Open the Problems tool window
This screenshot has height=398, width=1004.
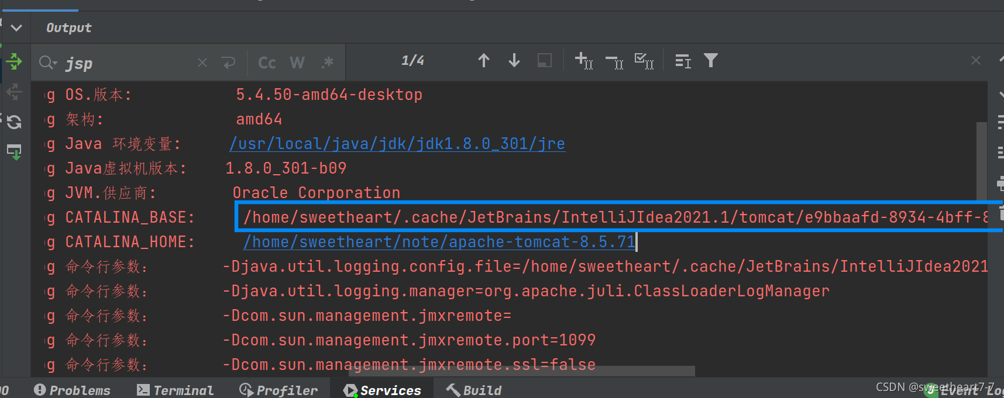(x=73, y=390)
